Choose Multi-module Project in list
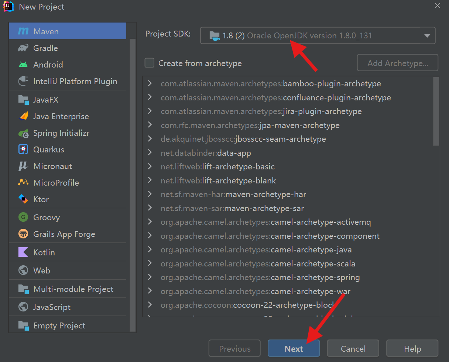Viewport: 449px width, 362px height. click(73, 289)
